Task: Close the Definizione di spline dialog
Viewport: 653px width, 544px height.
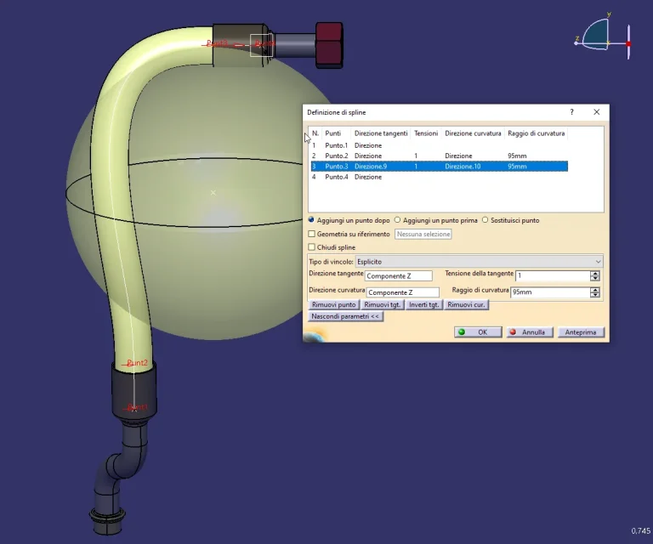Action: [x=596, y=112]
